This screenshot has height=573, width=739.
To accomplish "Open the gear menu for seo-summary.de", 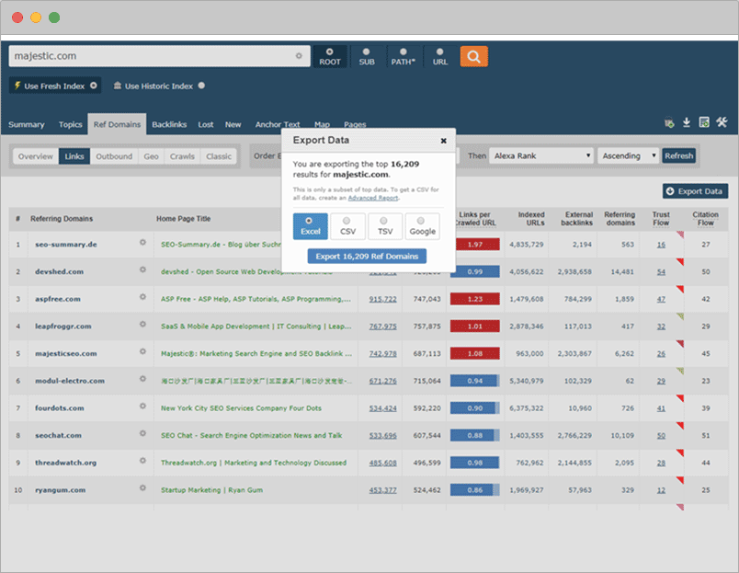I will pyautogui.click(x=142, y=243).
